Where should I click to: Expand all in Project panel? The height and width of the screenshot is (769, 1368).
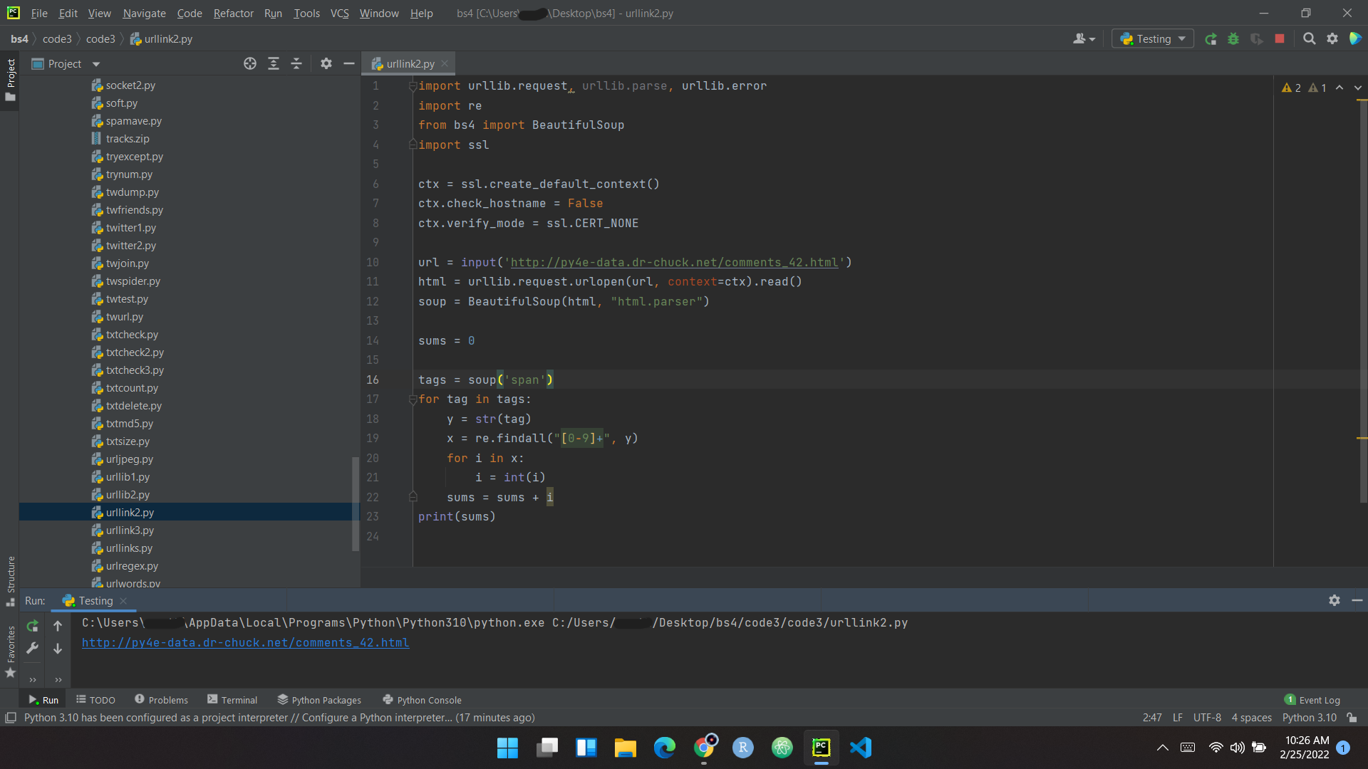(x=274, y=64)
